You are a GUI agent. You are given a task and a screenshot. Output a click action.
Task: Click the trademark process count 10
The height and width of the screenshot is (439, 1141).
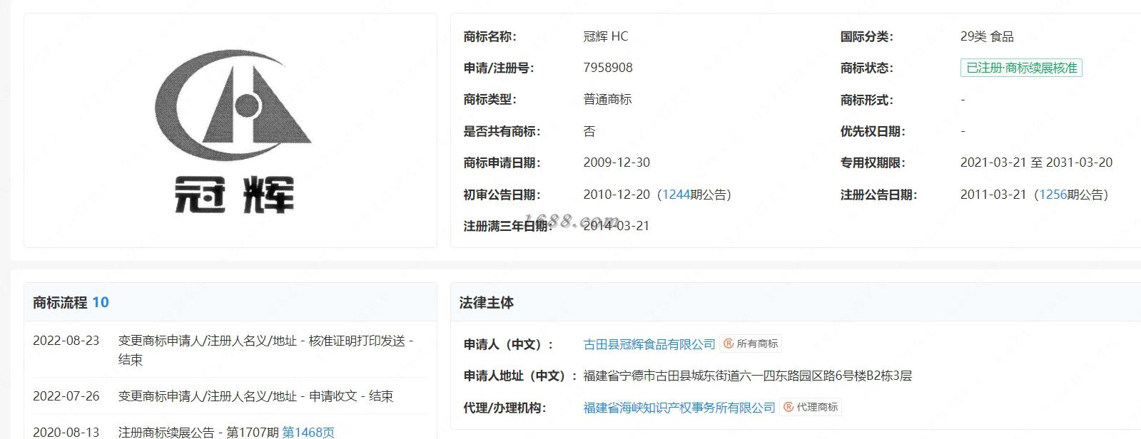coord(101,302)
